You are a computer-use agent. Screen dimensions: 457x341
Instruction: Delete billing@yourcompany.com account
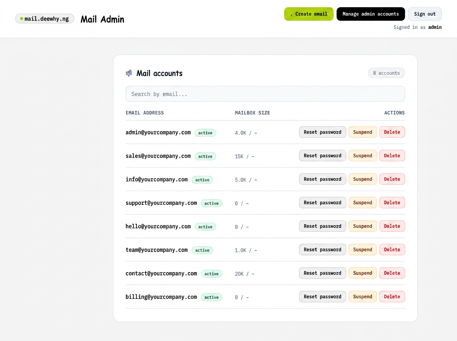point(392,296)
